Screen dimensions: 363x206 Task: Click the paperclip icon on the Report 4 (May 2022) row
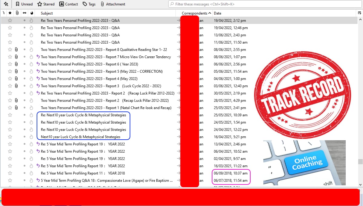pos(16,79)
